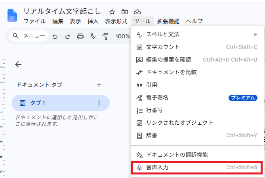
Task: Click the redo arrow icon
Action: 68,36
